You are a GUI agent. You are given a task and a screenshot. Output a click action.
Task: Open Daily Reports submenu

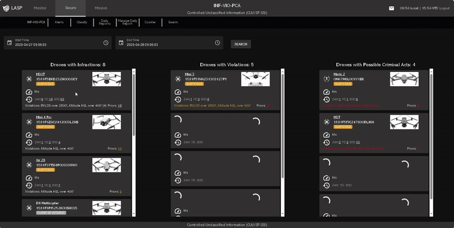(x=104, y=22)
